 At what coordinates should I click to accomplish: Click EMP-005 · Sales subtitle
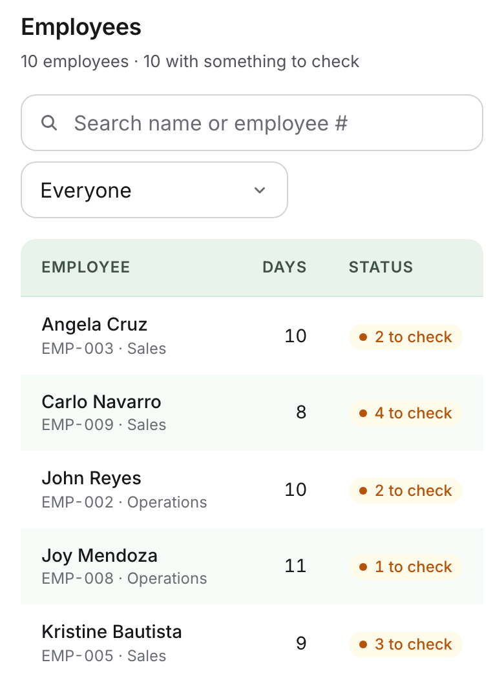(x=104, y=656)
